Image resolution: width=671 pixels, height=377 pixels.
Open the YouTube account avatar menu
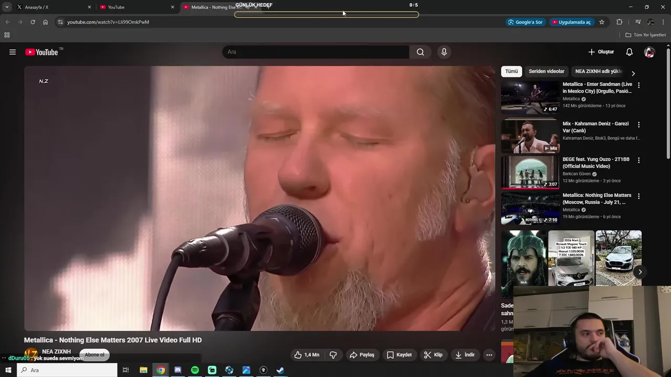(650, 52)
